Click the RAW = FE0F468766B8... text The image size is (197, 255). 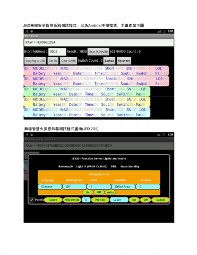pos(68,146)
